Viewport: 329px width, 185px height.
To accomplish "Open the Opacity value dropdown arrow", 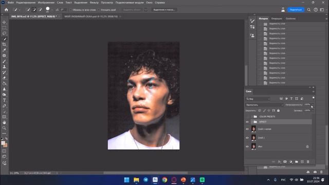I will [x=312, y=105].
